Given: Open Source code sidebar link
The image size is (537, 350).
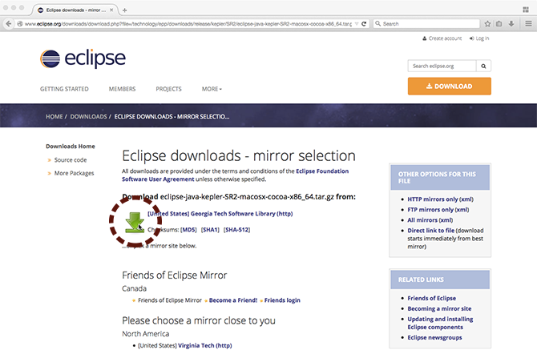Looking at the screenshot, I should coord(71,159).
